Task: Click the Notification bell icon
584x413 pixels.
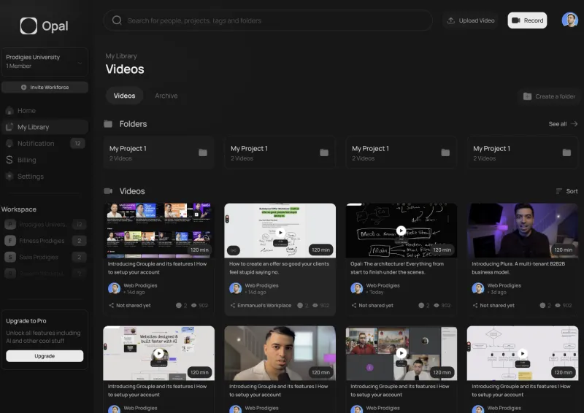Action: tap(9, 143)
